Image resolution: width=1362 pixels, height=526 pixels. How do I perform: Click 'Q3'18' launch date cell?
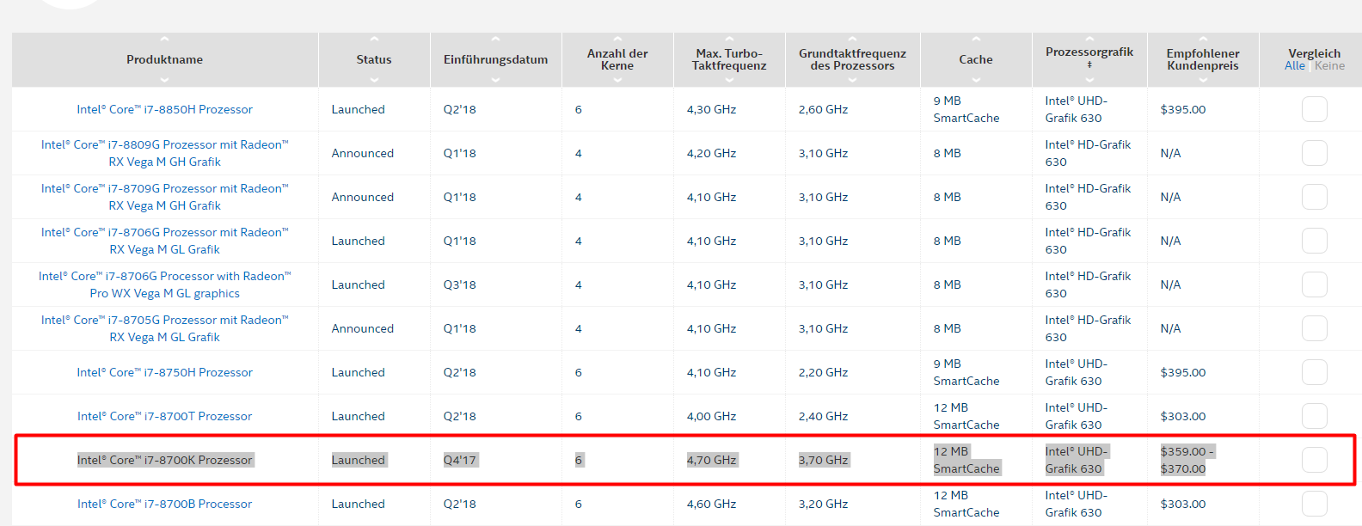(x=459, y=284)
